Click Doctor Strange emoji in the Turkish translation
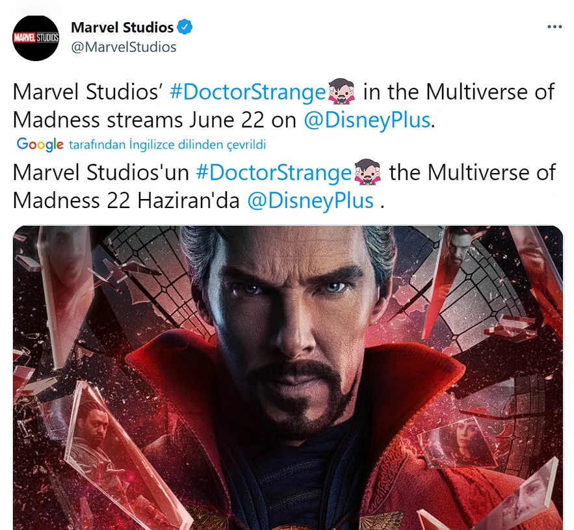Screen dimensions: 574x530 368,173
